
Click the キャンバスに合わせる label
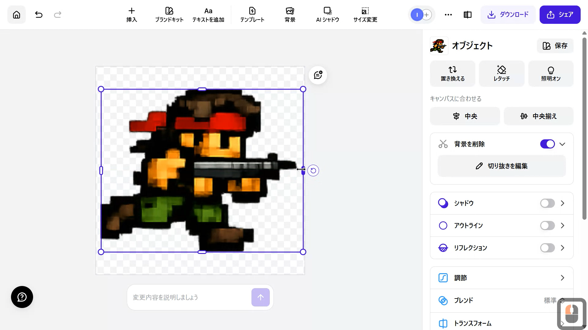[x=456, y=99]
